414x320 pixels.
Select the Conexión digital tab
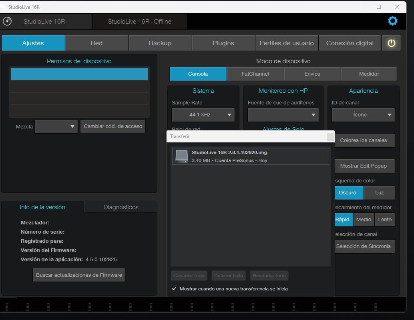350,43
